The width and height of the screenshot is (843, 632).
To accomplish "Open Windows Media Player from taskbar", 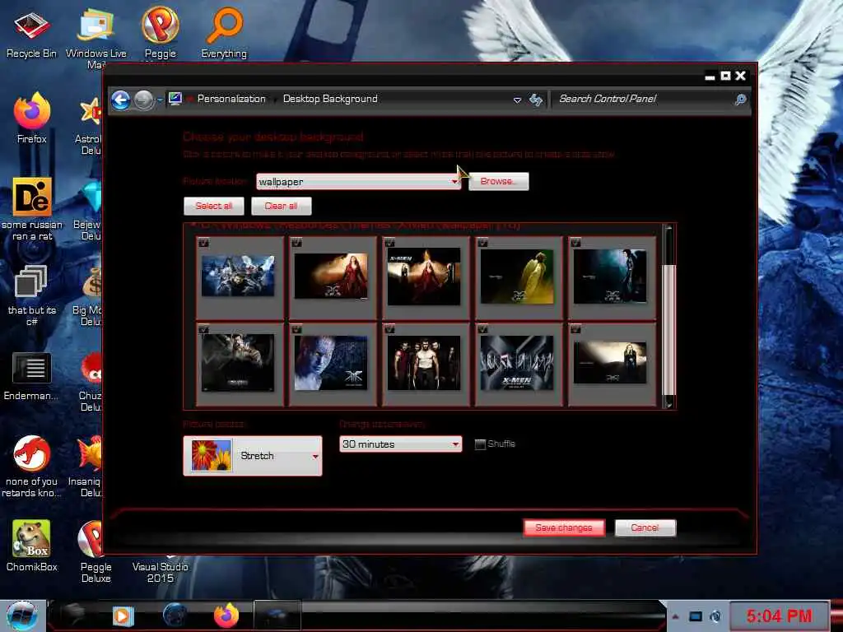I will (123, 616).
